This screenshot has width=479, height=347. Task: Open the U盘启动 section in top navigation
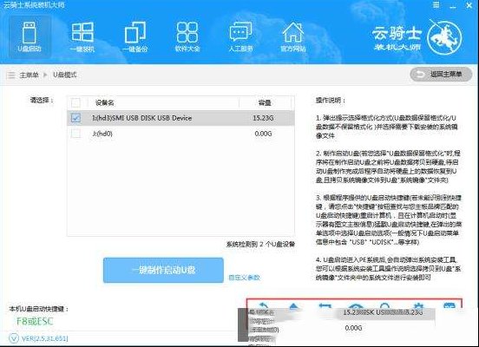pyautogui.click(x=30, y=37)
